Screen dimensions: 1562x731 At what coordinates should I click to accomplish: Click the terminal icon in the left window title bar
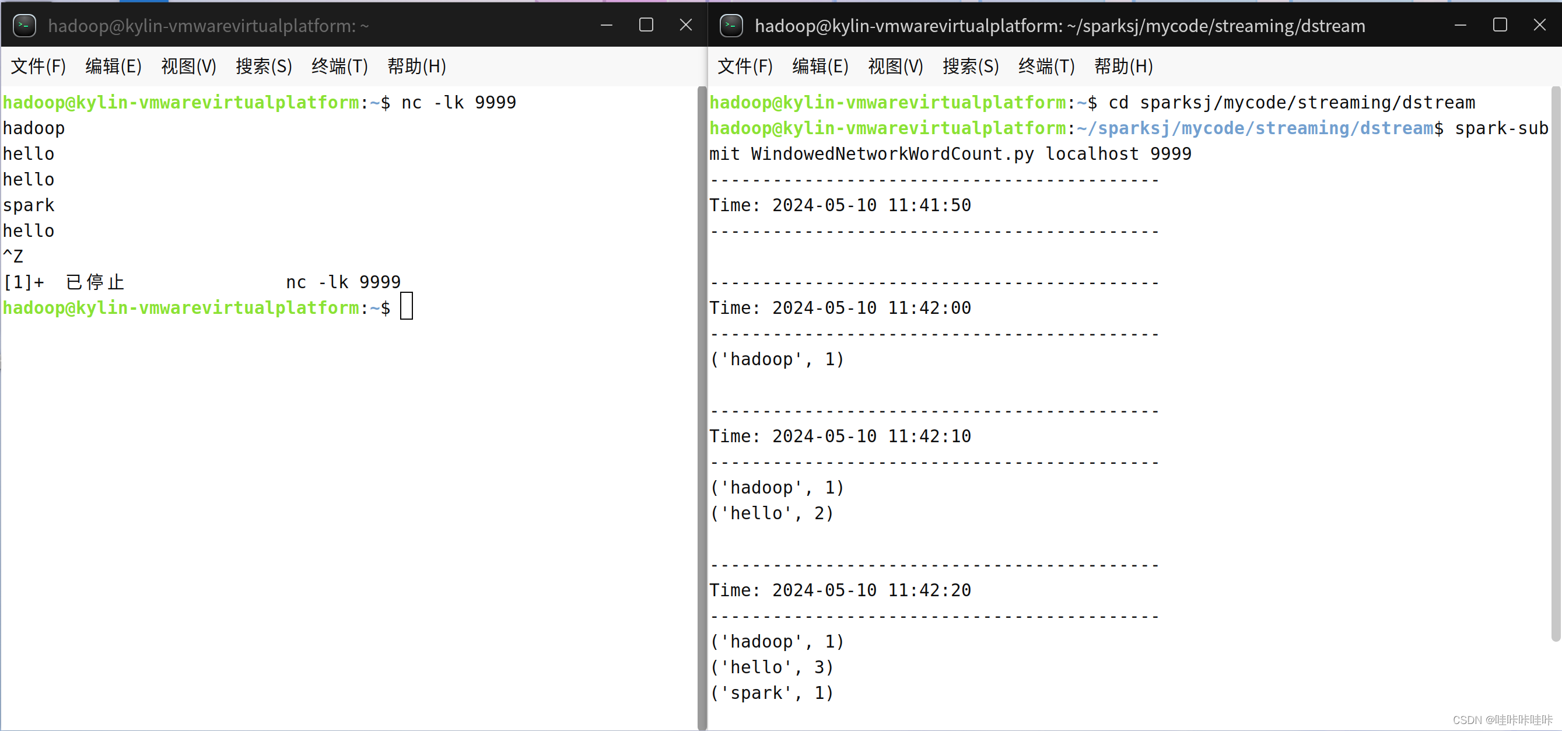pos(24,26)
